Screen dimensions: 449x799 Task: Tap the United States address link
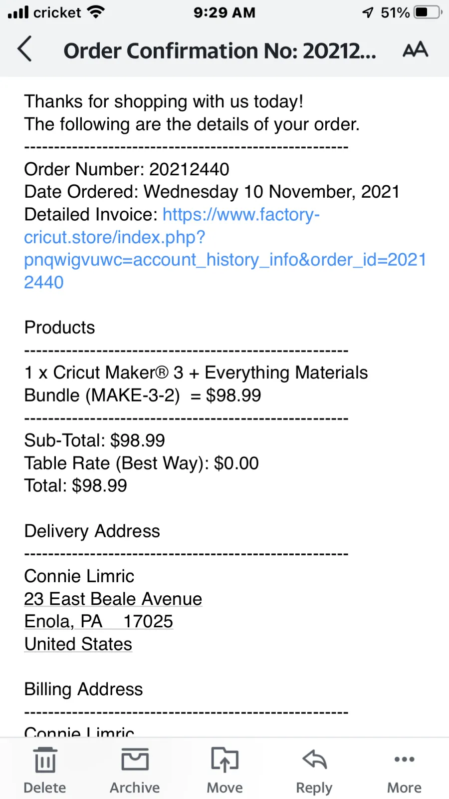coord(78,644)
